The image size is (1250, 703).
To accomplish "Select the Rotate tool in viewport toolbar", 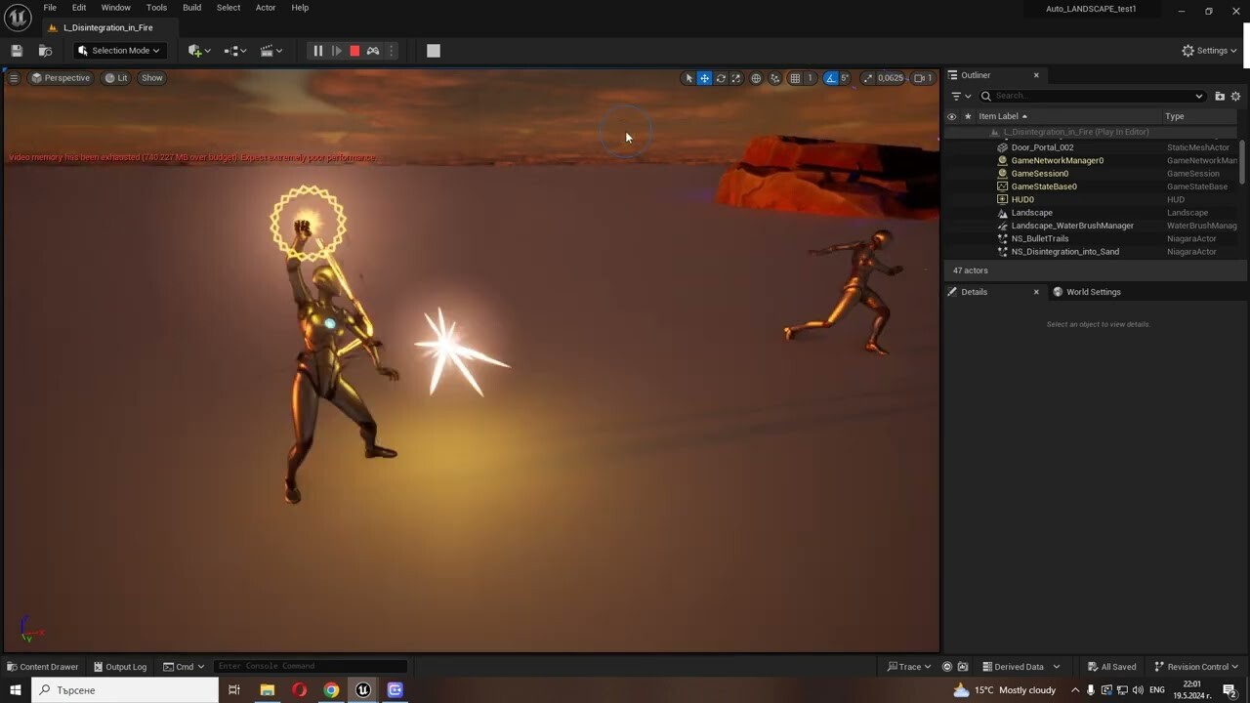I will click(x=720, y=78).
